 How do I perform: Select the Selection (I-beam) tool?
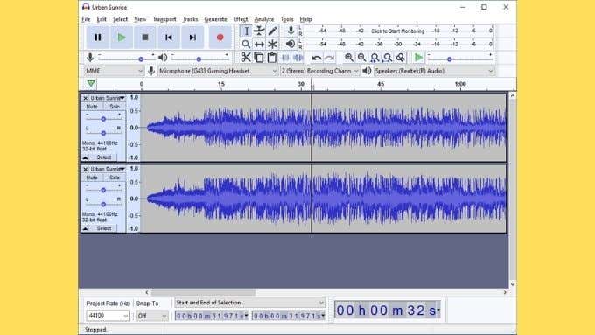(246, 31)
